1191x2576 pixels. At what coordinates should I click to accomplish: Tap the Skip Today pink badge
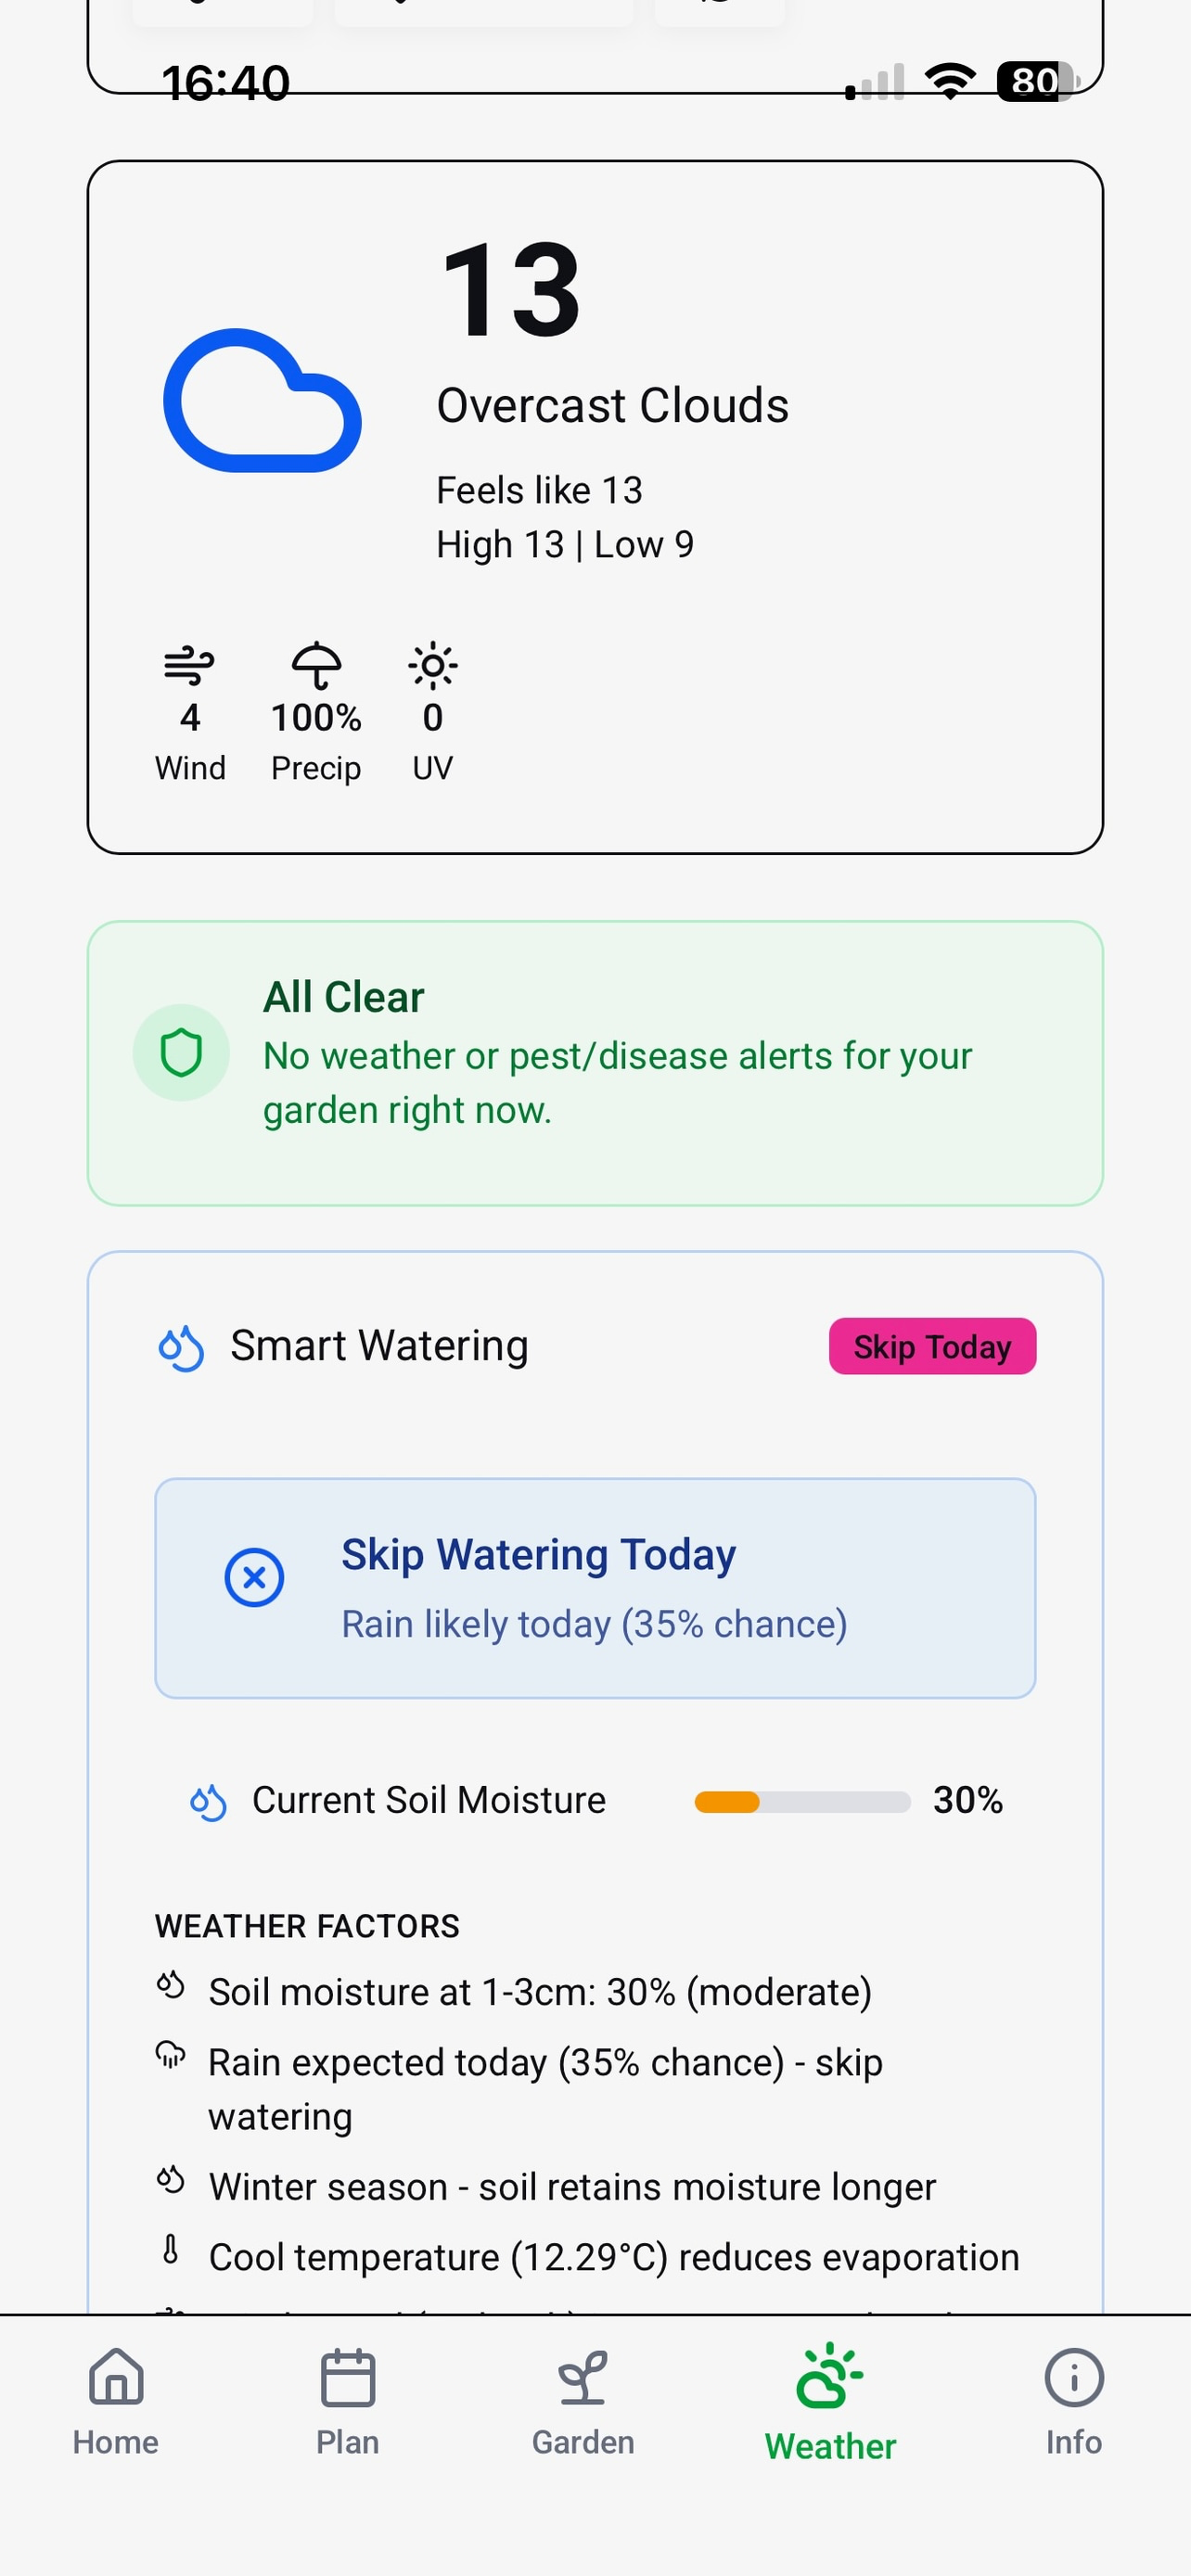pos(932,1347)
